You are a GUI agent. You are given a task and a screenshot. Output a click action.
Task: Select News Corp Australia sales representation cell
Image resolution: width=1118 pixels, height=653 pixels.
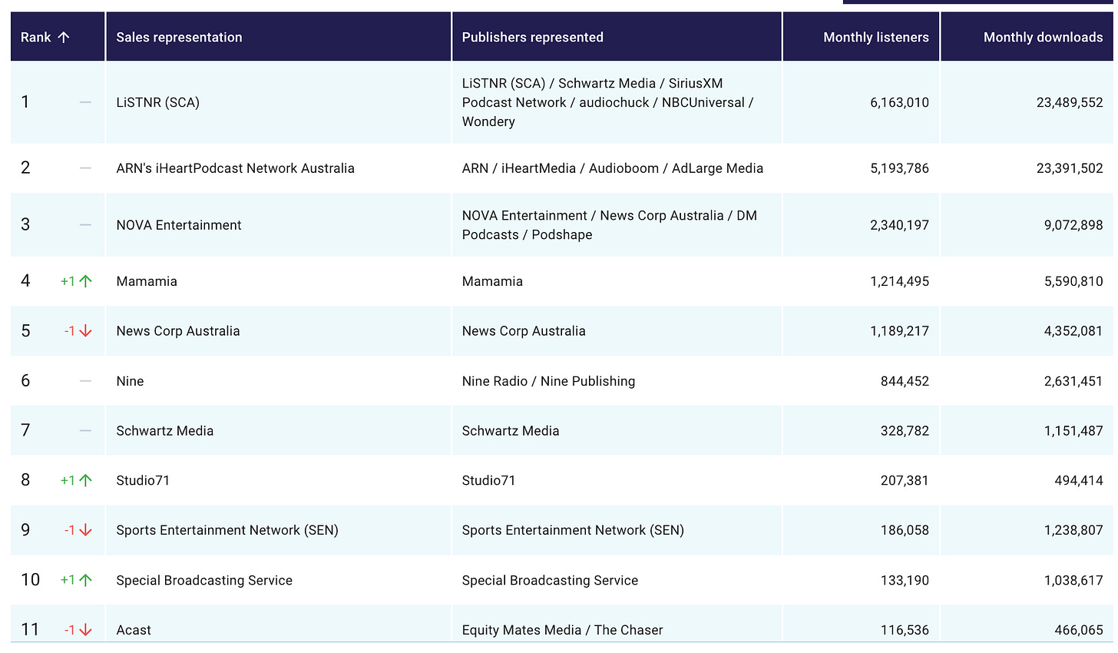pos(177,331)
